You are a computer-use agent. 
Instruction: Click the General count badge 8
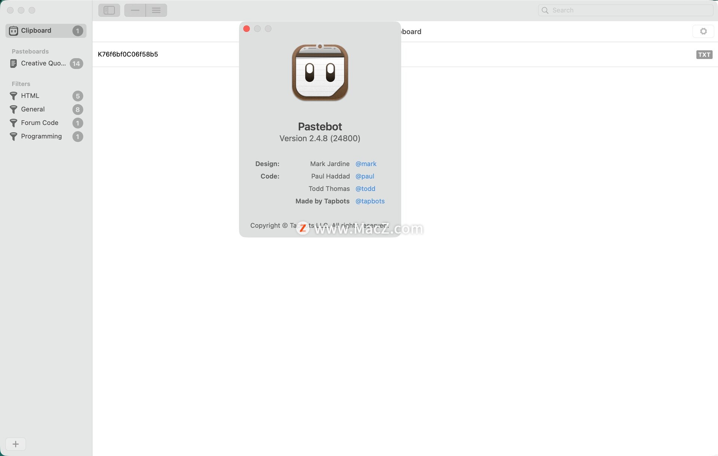tap(77, 110)
